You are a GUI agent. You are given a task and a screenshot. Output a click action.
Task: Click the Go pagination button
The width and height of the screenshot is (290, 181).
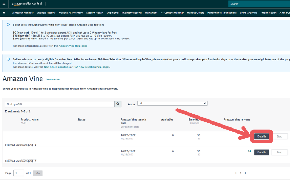click(x=38, y=173)
